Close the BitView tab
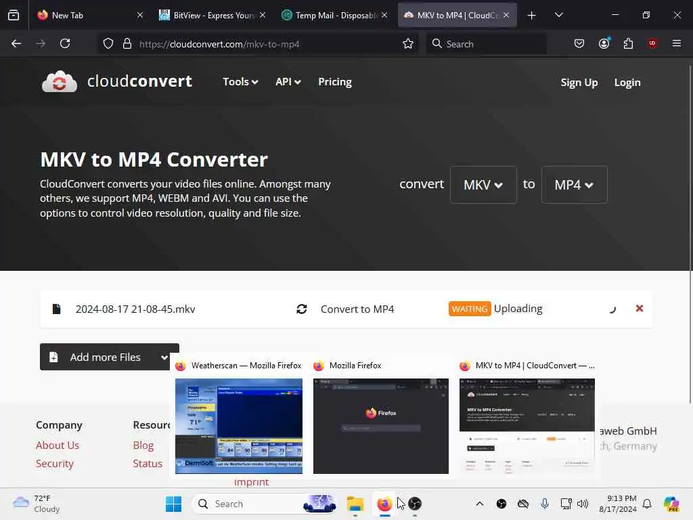Viewport: 693px width, 520px height. 263,15
